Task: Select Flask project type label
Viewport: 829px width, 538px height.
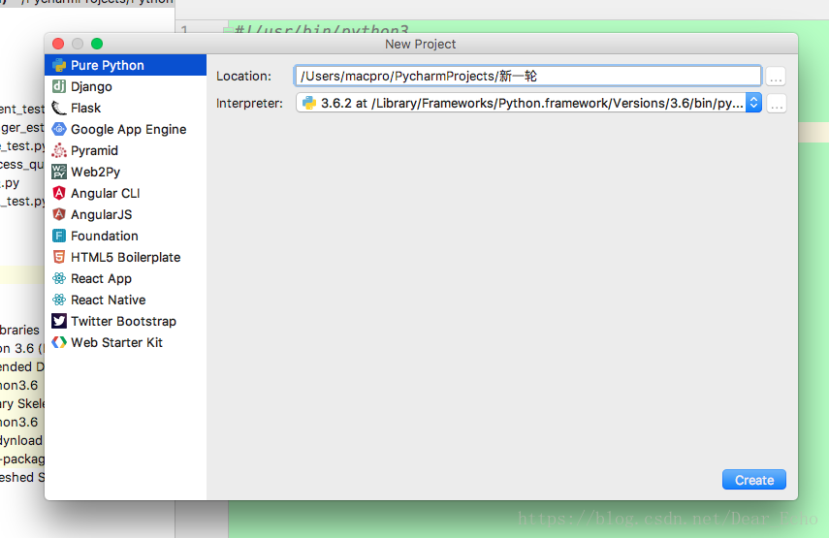Action: (x=85, y=108)
